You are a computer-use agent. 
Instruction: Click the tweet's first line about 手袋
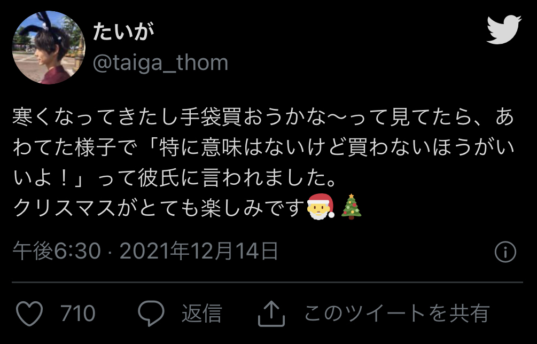pyautogui.click(x=263, y=117)
